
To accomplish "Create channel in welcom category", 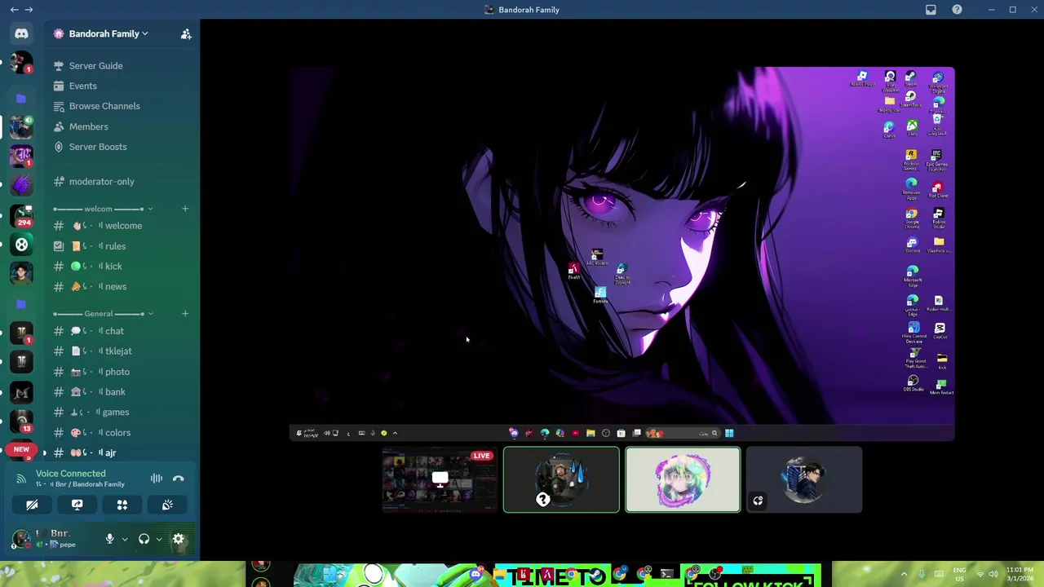I will [185, 210].
